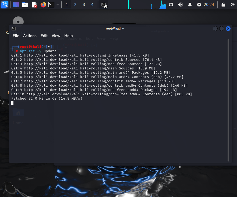Launch Firefox from the top panel

pyautogui.click(x=43, y=5)
